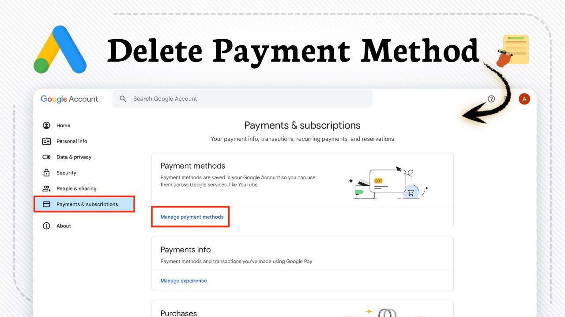Click the Data & privacy toggle icon

(x=46, y=157)
